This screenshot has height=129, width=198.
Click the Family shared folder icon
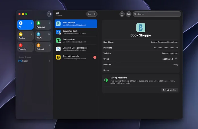(x=20, y=61)
